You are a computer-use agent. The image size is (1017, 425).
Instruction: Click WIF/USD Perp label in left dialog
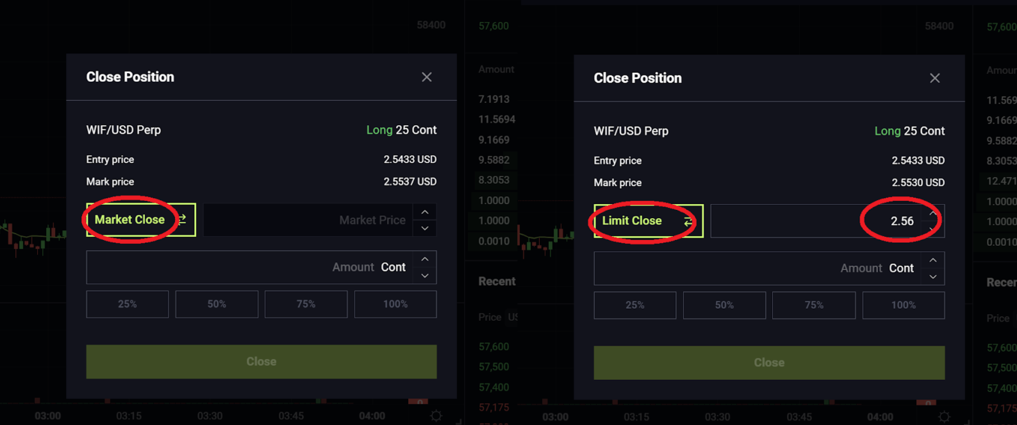coord(124,130)
